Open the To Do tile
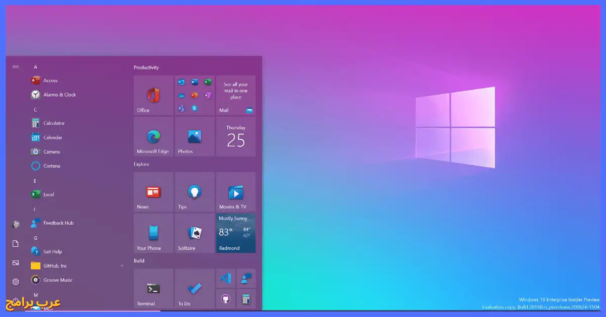Screen dimensions: 606x317 (194, 288)
